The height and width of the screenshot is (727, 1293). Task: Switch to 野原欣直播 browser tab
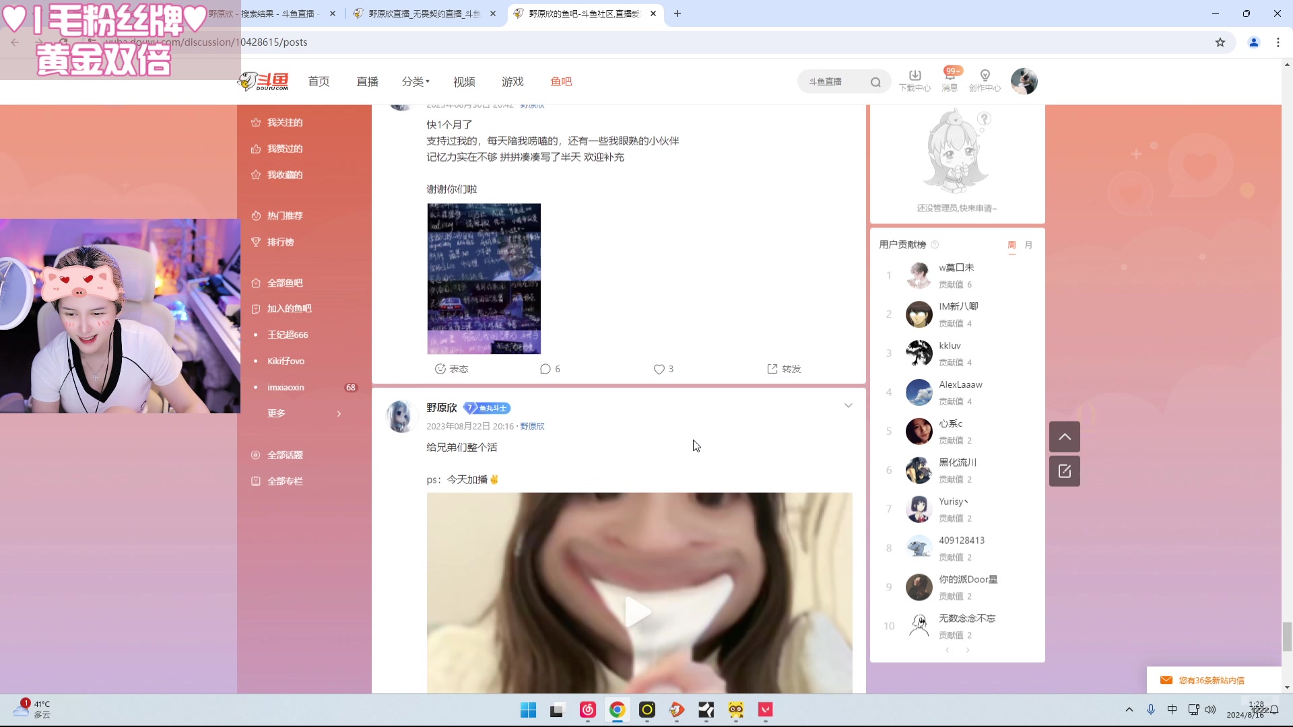pyautogui.click(x=425, y=13)
